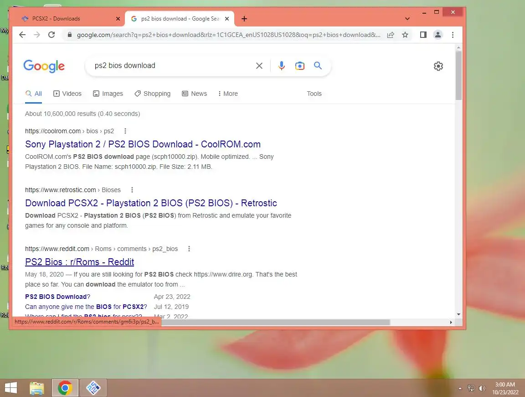Submit the search with the magnifier icon
This screenshot has width=525, height=397.
[x=318, y=66]
